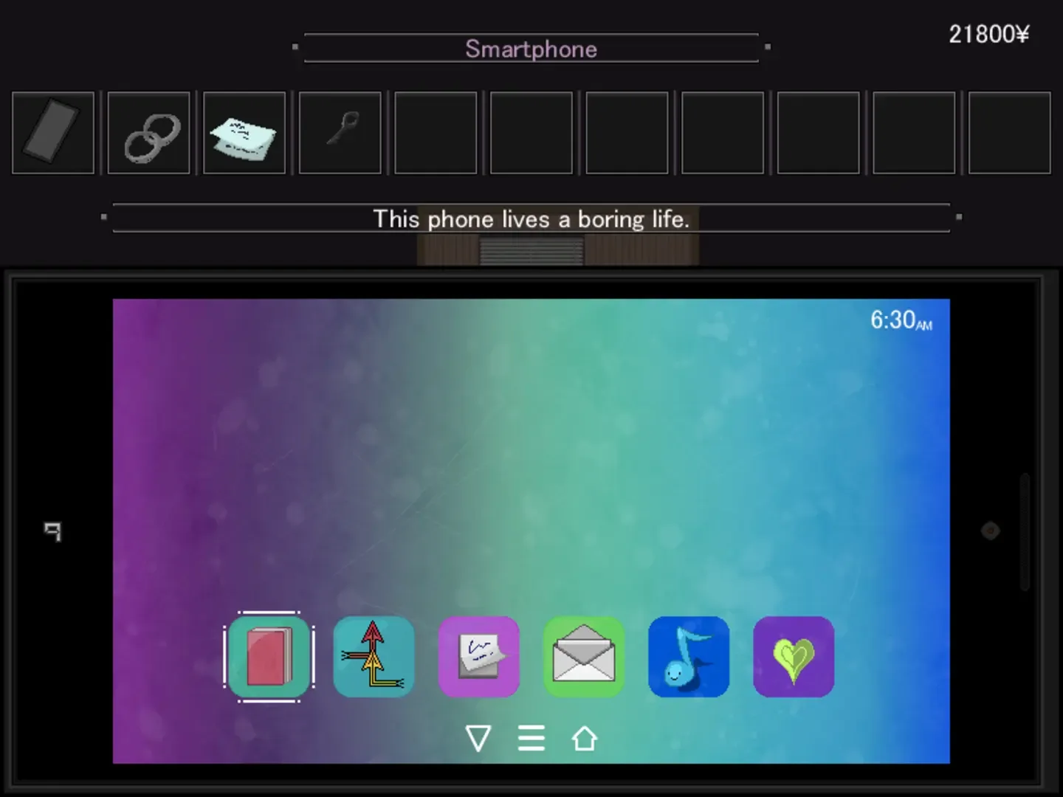Select the dark key inventory item
Image resolution: width=1063 pixels, height=797 pixels.
340,133
